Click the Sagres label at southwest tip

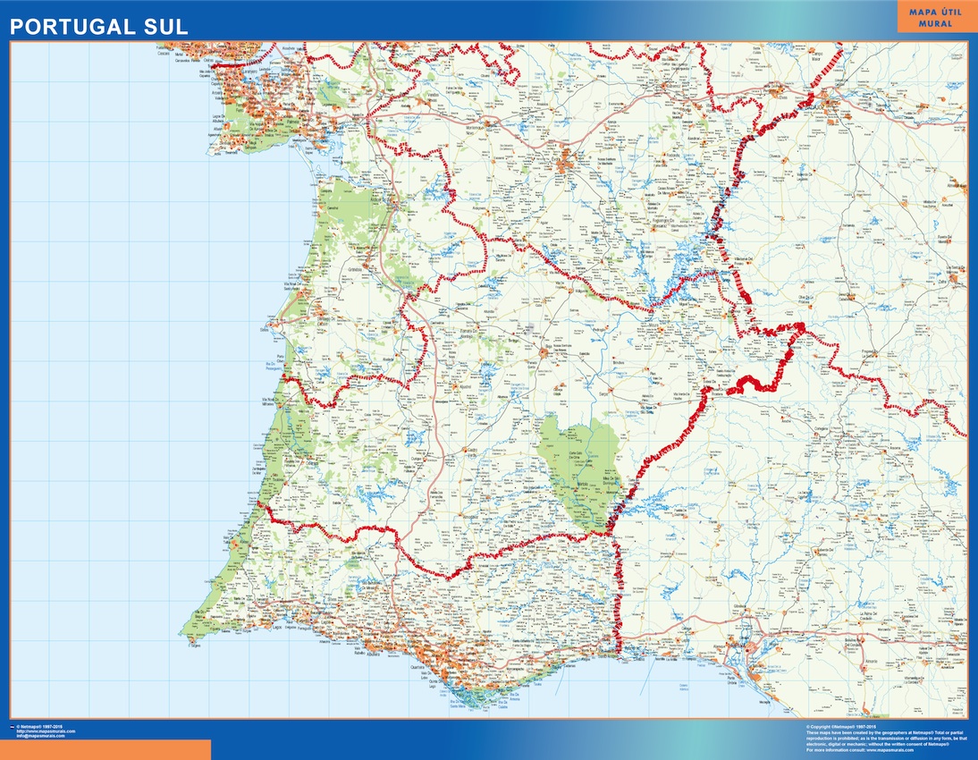pyautogui.click(x=196, y=644)
